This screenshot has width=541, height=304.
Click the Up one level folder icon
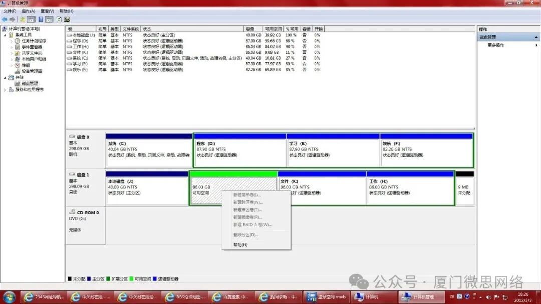point(23,20)
